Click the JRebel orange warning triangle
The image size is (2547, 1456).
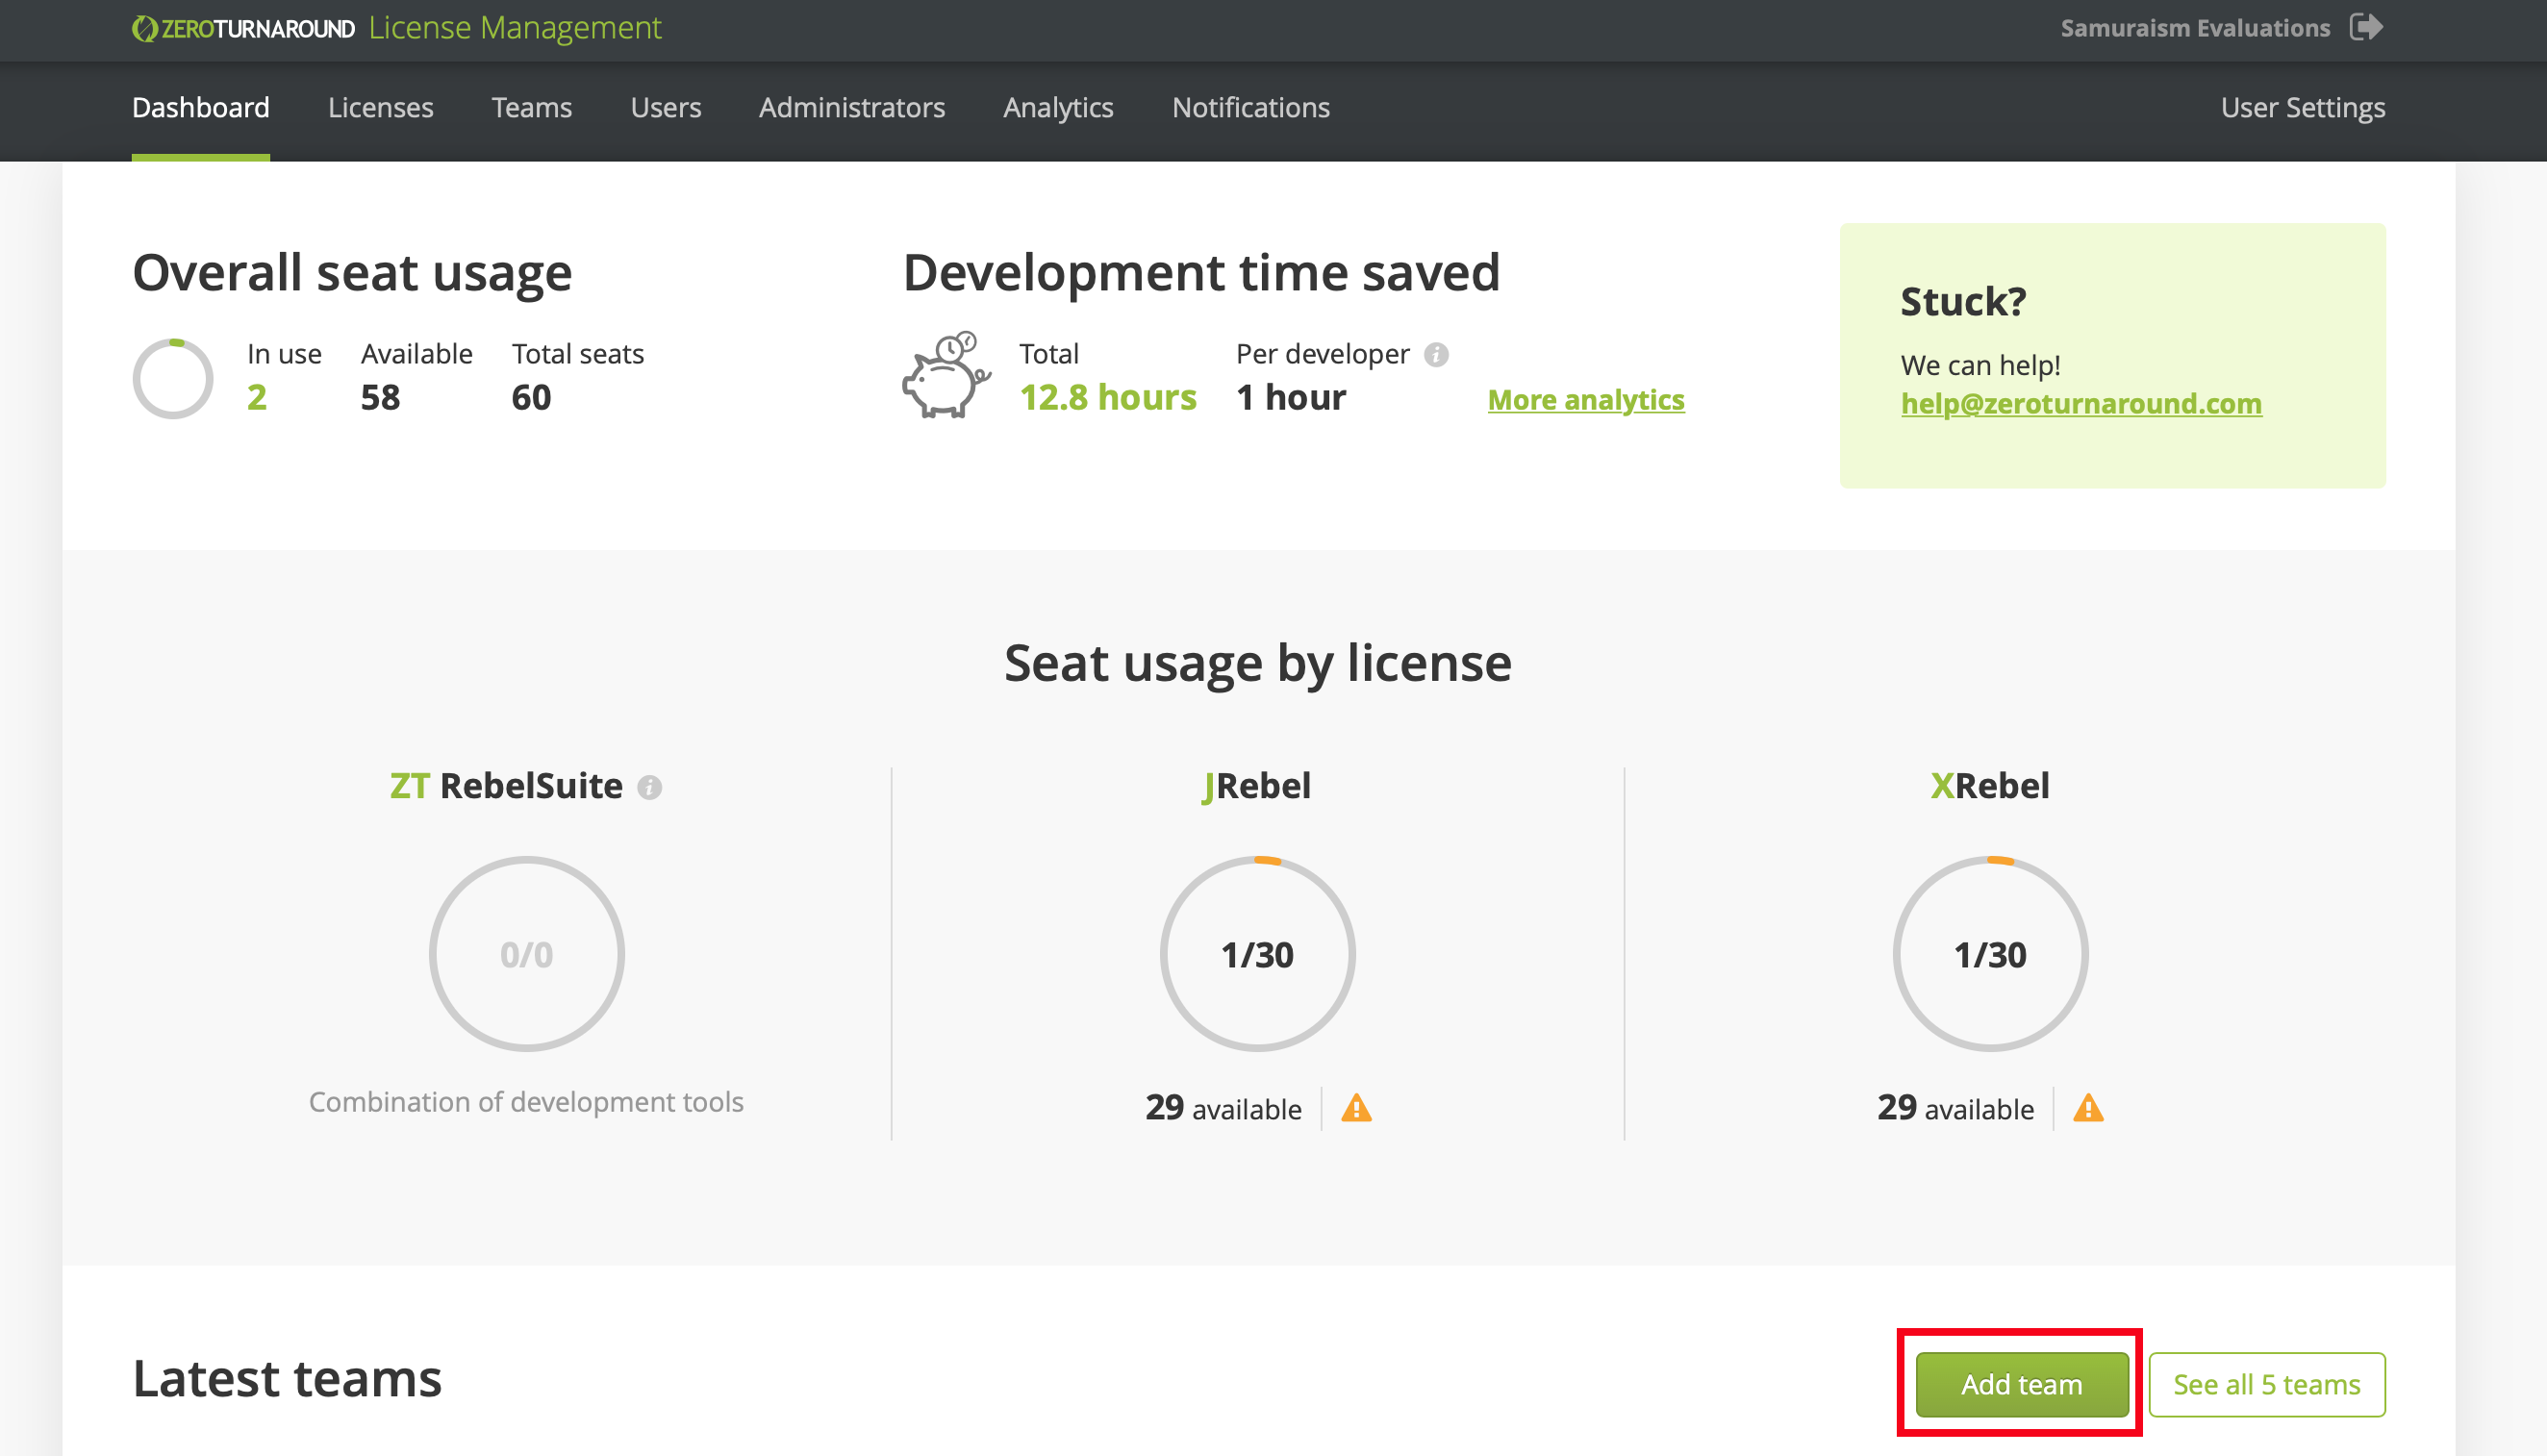click(1356, 1108)
